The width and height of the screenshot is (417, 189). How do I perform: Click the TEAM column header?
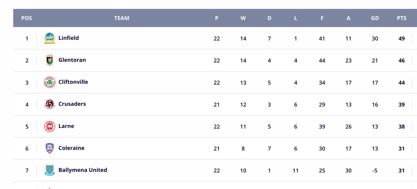point(122,18)
